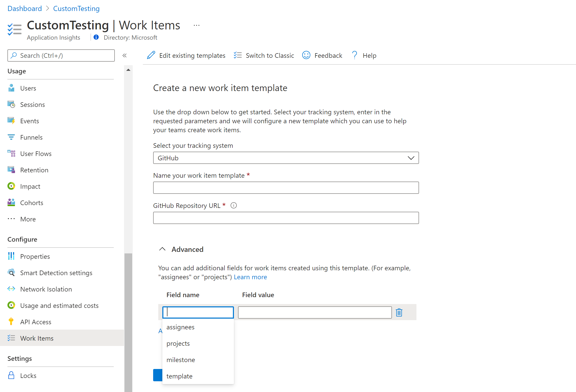Viewport: 576px width, 392px height.
Task: Click the collapse sidebar arrow button
Action: 124,55
